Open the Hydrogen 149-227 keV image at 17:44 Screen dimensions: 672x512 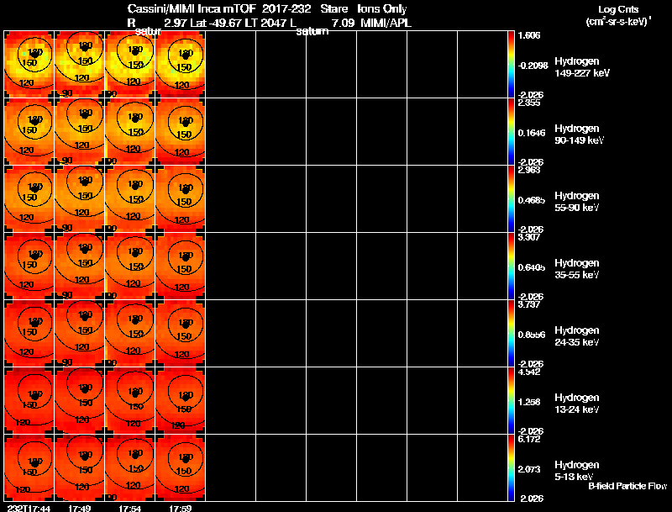click(29, 65)
